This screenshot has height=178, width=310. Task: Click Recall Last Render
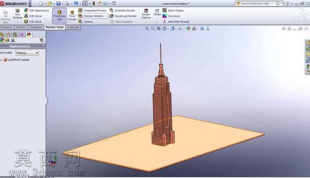pyautogui.click(x=123, y=16)
